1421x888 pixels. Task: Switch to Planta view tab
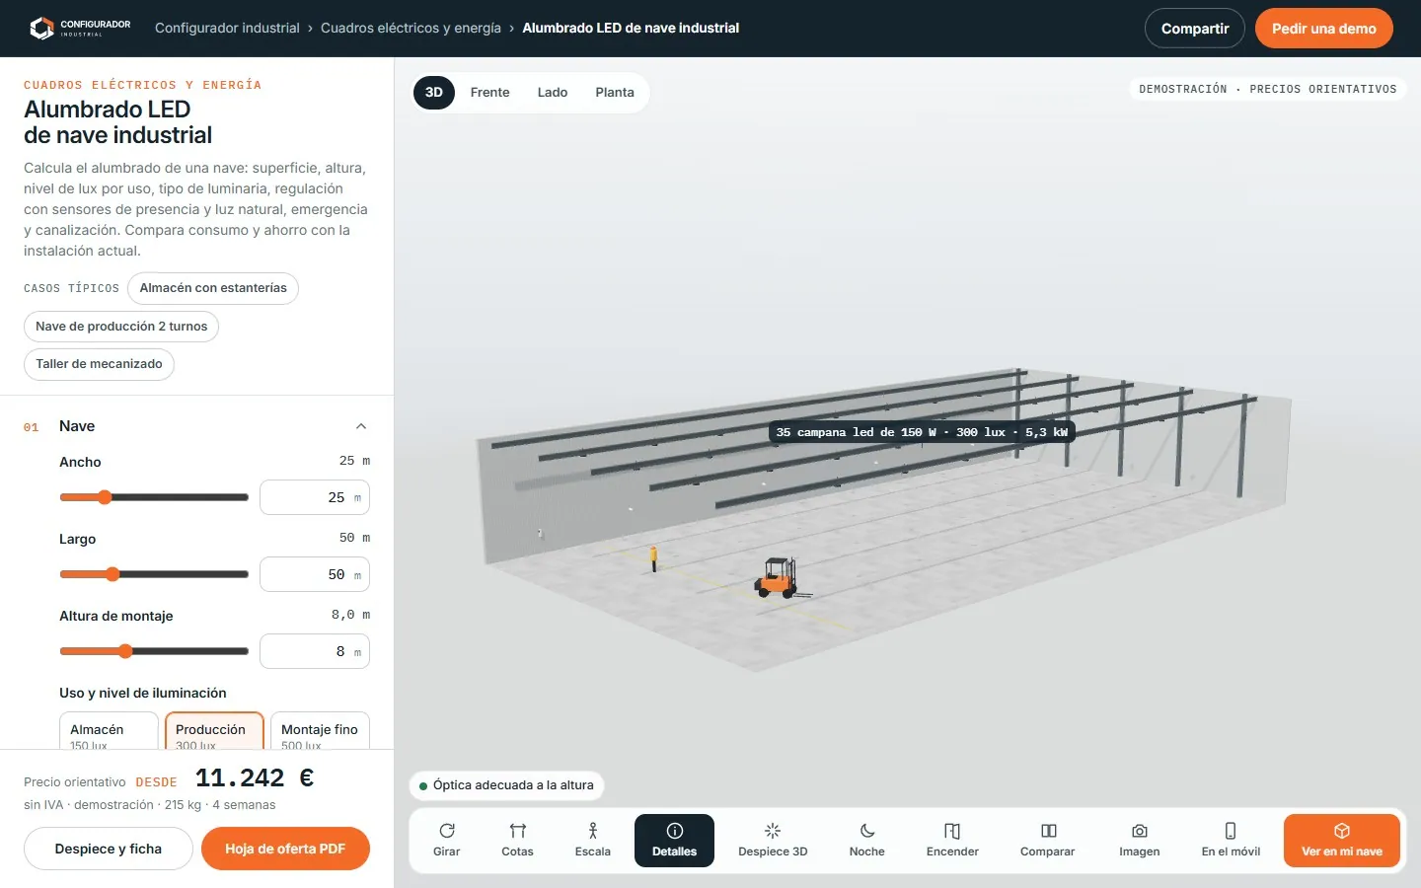point(615,93)
